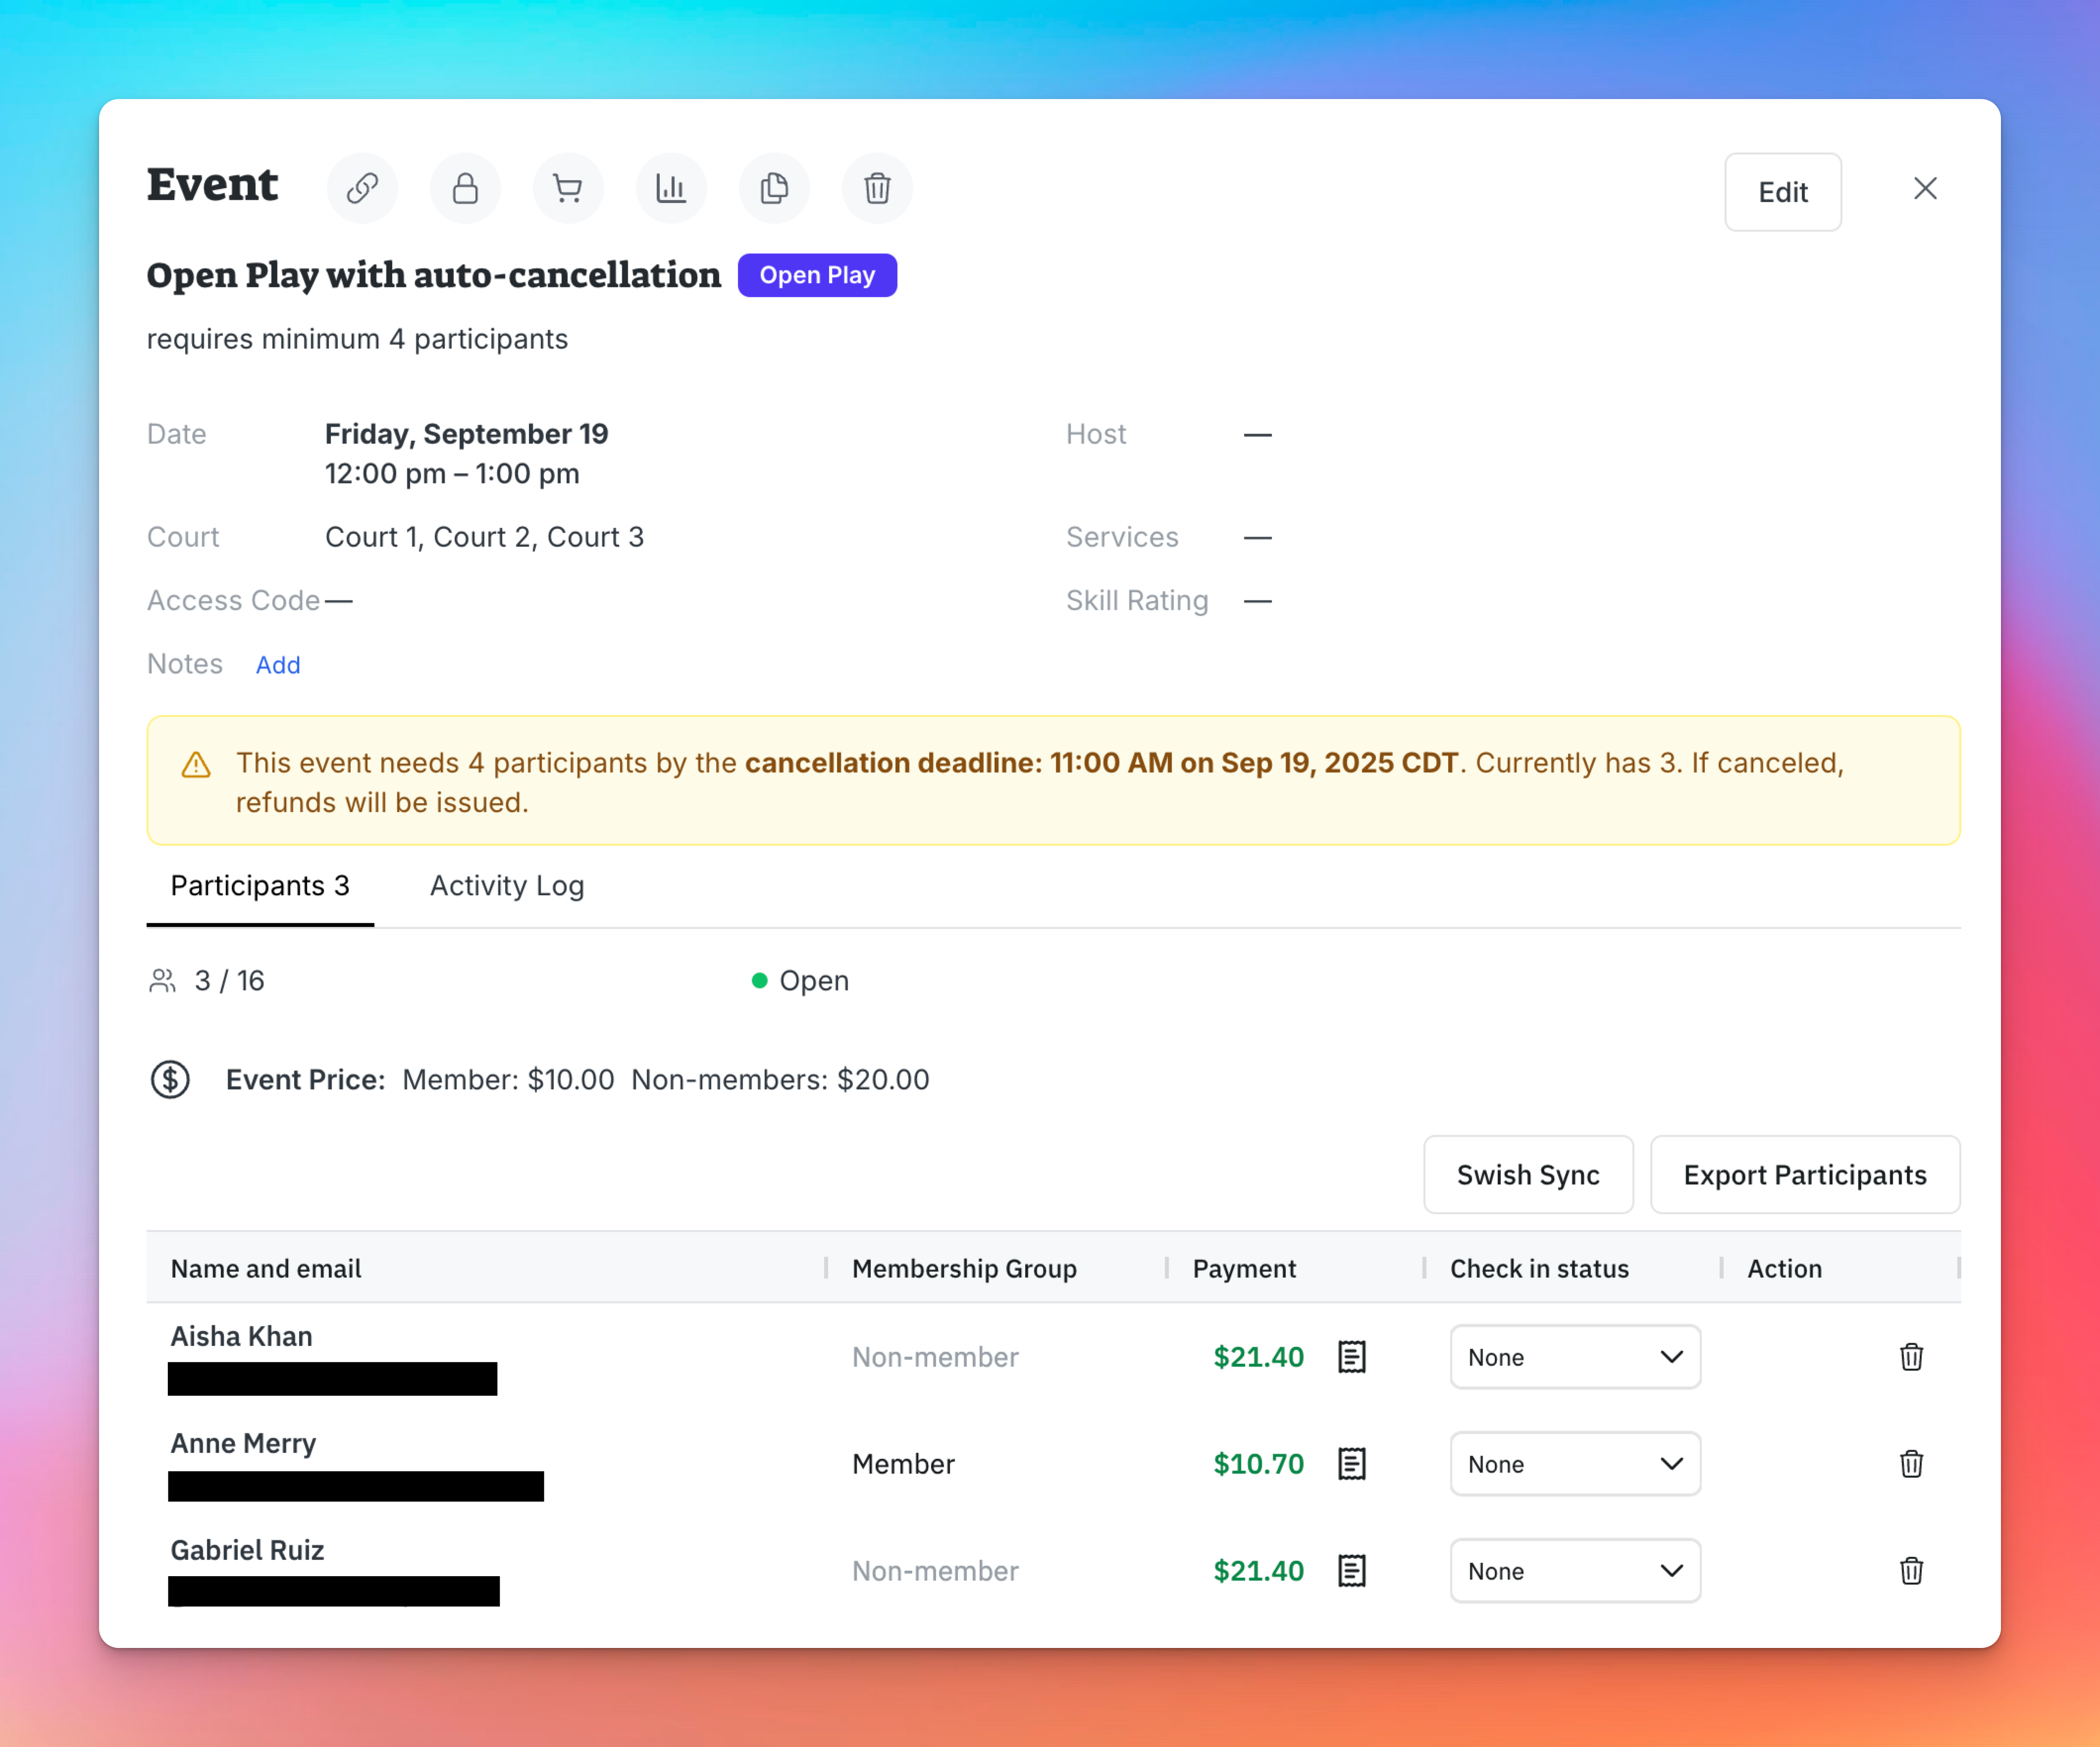Add notes via Add link
The width and height of the screenshot is (2100, 1747).
(x=278, y=665)
